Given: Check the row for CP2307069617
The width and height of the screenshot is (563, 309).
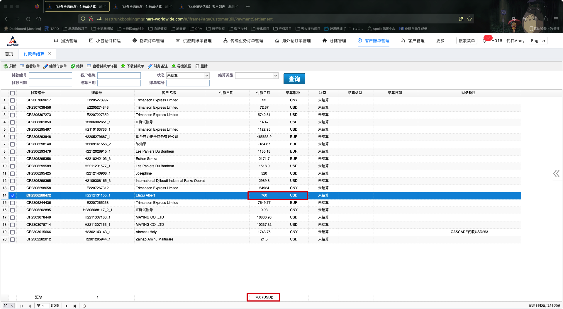Looking at the screenshot, I should pos(12,100).
